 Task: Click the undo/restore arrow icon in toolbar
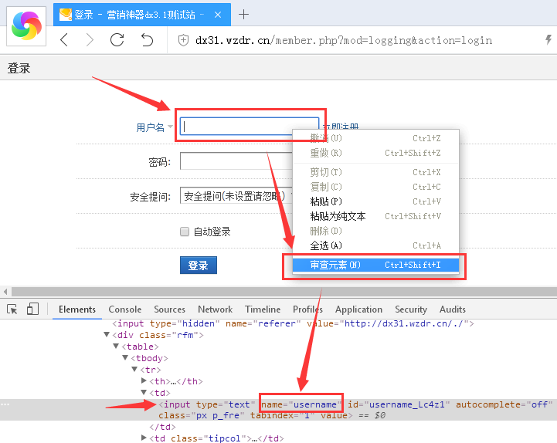[146, 40]
